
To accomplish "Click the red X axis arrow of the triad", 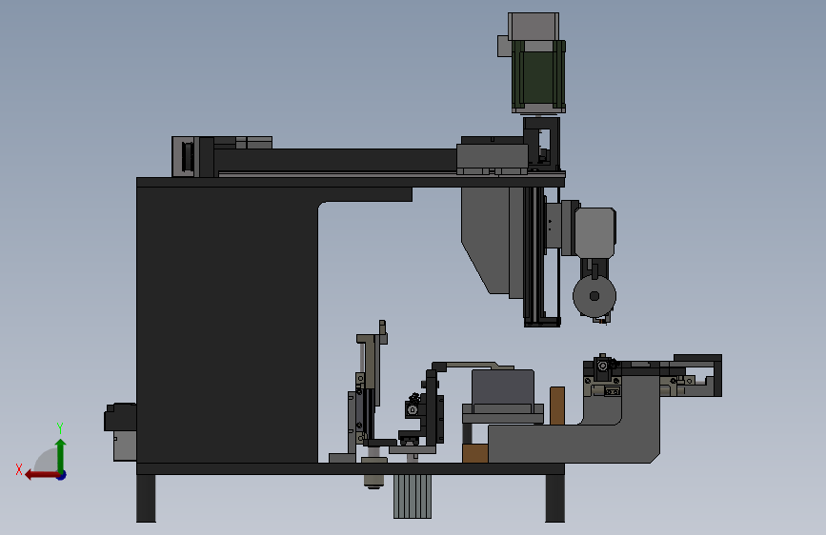I will tap(41, 475).
